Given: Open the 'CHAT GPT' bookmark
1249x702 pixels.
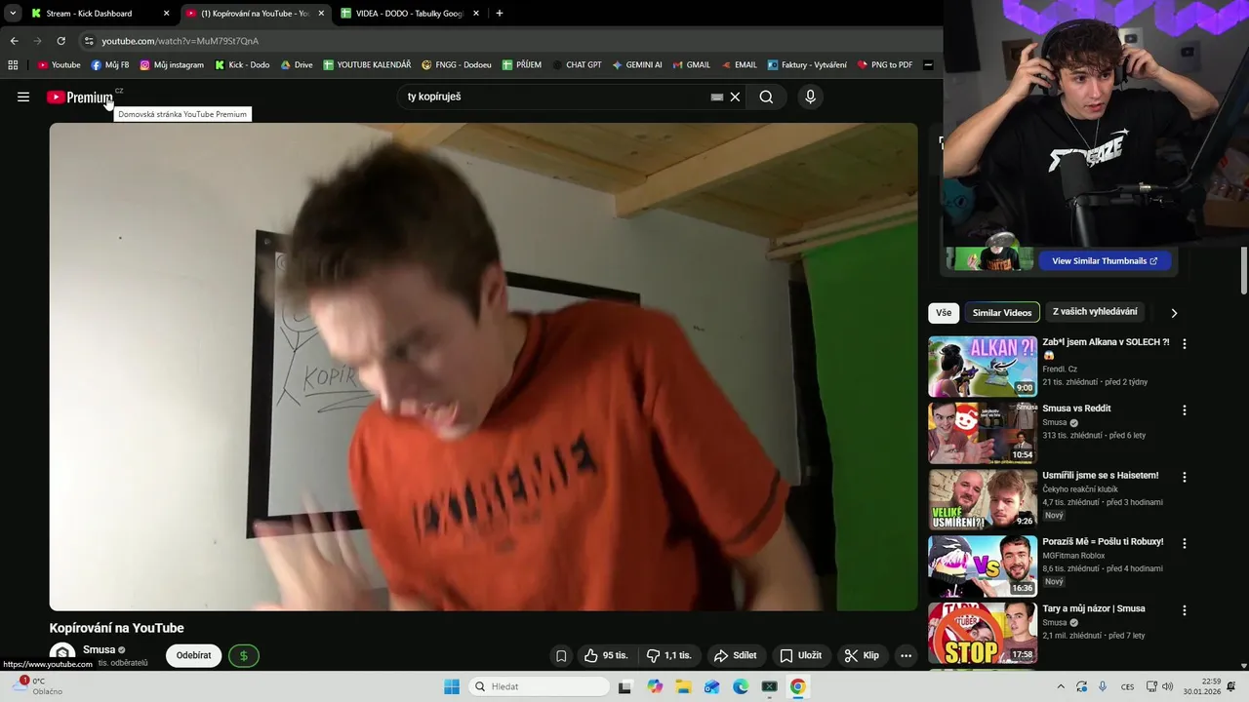Looking at the screenshot, I should [x=577, y=65].
